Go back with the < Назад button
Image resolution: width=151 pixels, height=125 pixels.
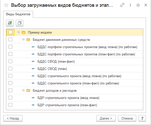pyautogui.click(x=13, y=118)
